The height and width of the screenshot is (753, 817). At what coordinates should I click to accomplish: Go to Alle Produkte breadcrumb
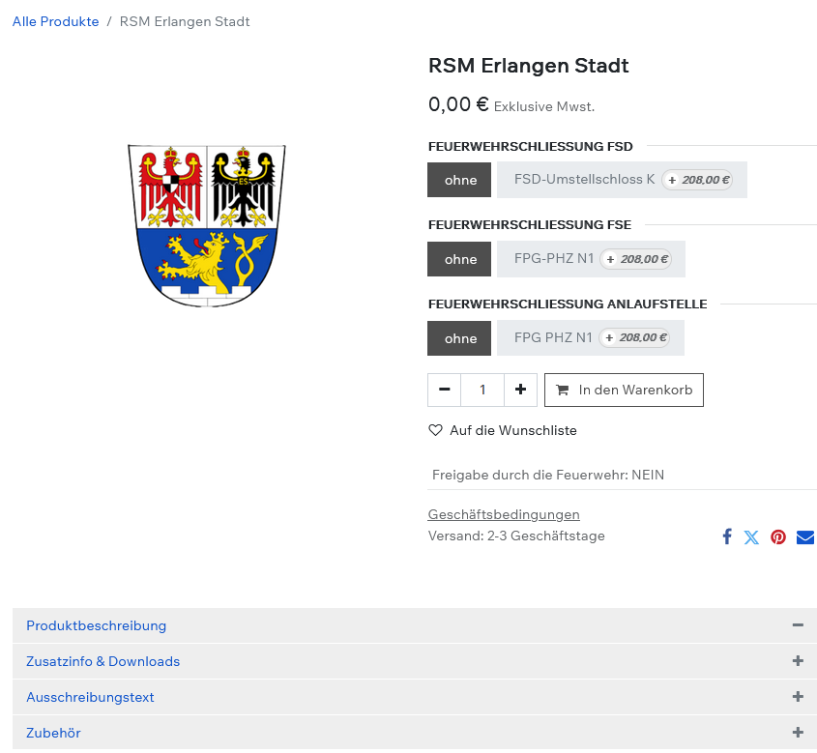55,21
